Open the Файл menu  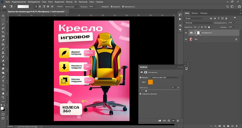8,2
